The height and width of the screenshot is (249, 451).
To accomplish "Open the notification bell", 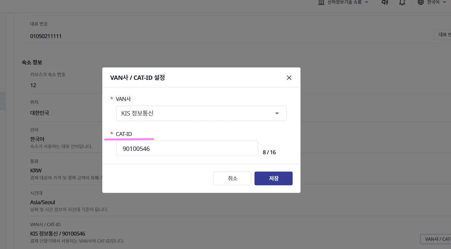I will tap(402, 2).
